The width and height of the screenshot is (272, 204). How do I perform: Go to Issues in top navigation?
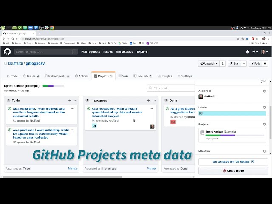click(108, 52)
